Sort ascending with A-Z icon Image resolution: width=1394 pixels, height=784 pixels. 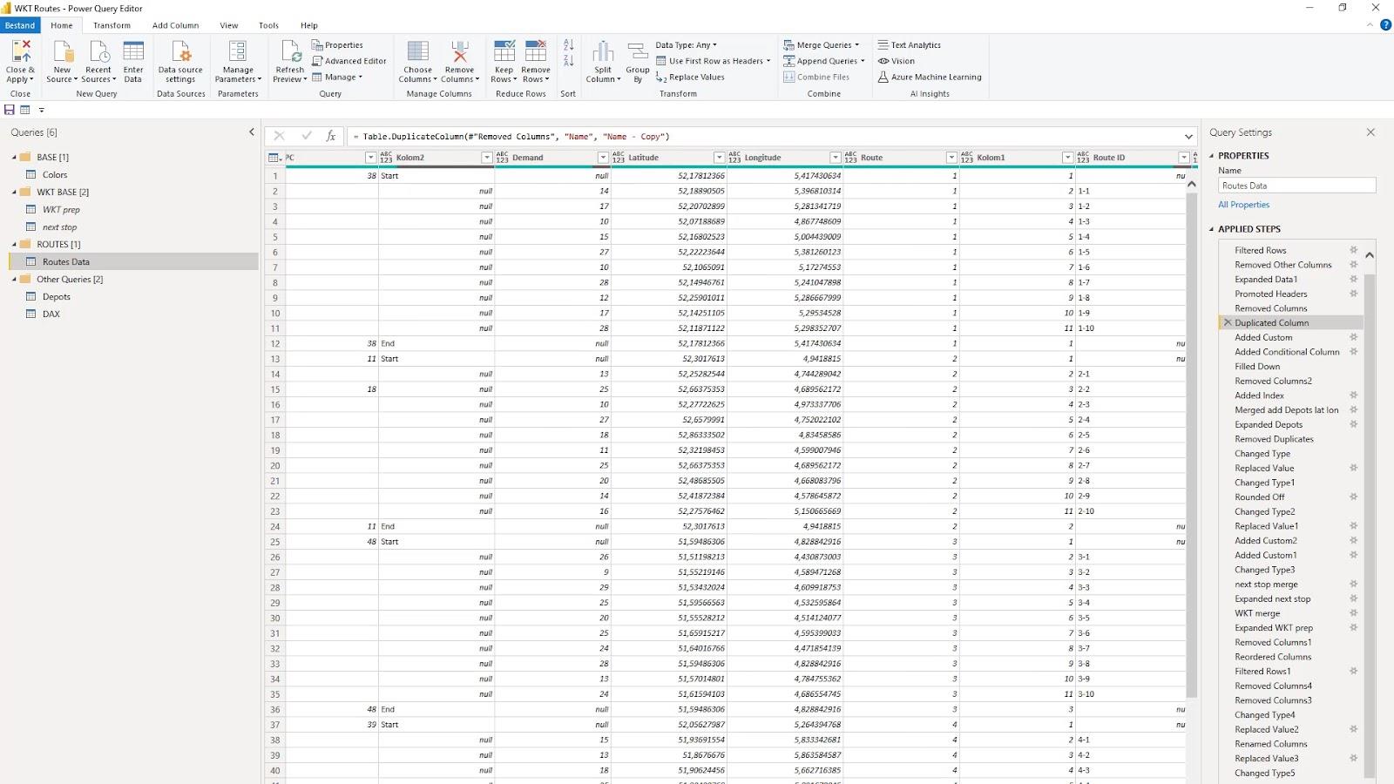pos(569,44)
